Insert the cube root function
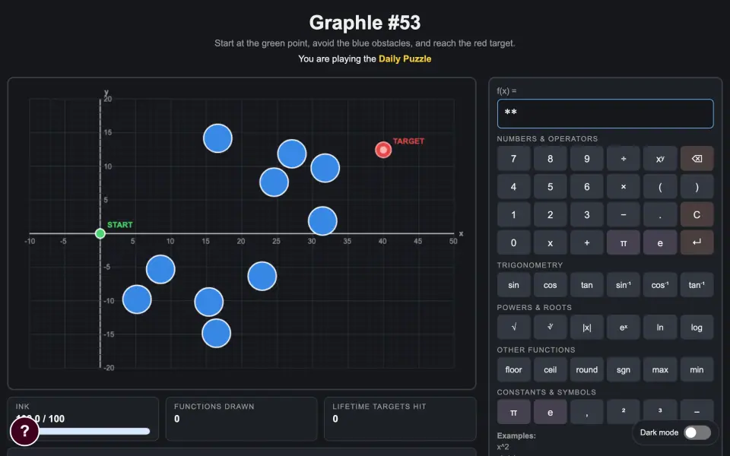Image resolution: width=730 pixels, height=456 pixels. click(550, 327)
